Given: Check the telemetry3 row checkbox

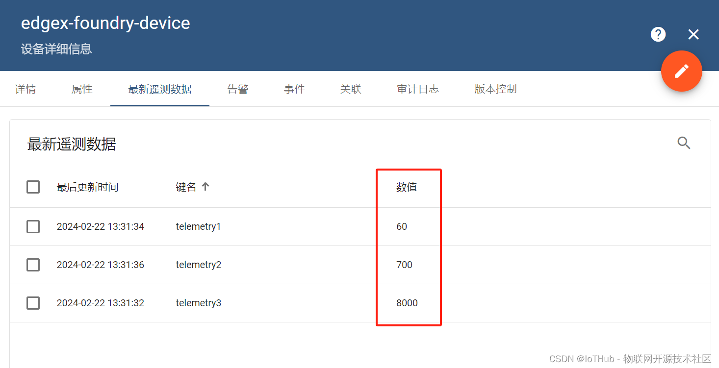Looking at the screenshot, I should (33, 303).
